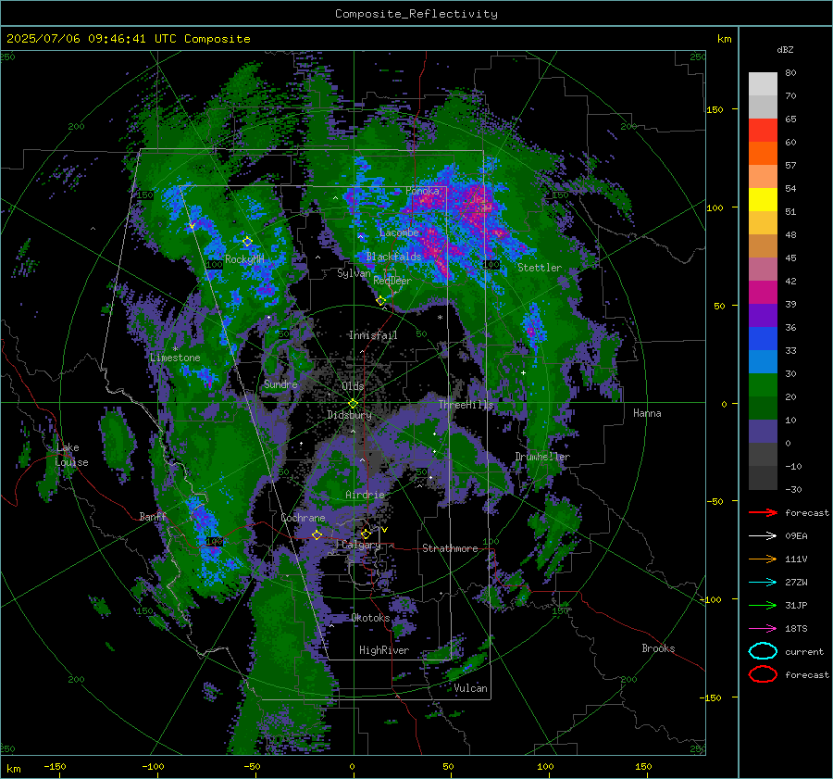Select the slate-purple 0–10 dBZ swatch

[763, 432]
